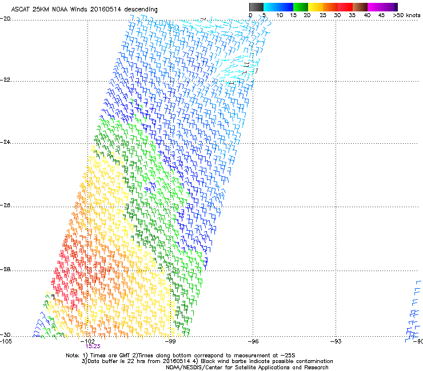The height and width of the screenshot is (371, 423).
Task: Click the purple 15:25 time stamp
Action: (93, 346)
